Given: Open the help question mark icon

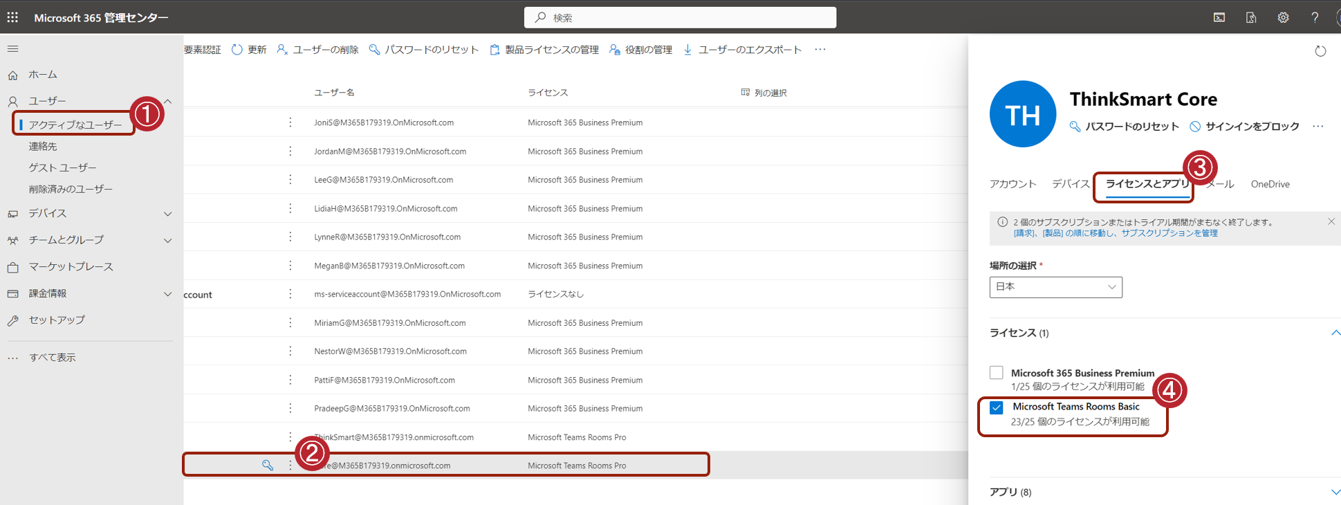Looking at the screenshot, I should 1315,17.
